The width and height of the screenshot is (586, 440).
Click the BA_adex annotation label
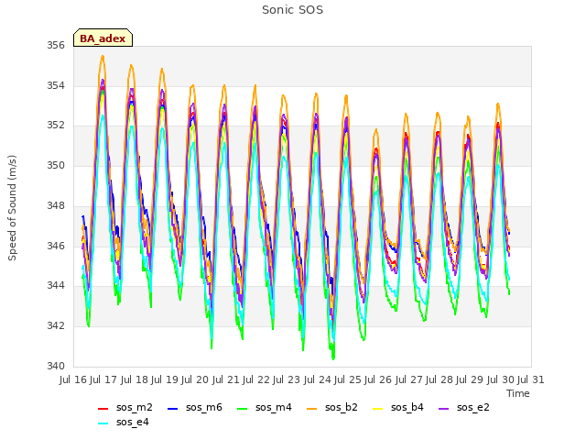(103, 38)
